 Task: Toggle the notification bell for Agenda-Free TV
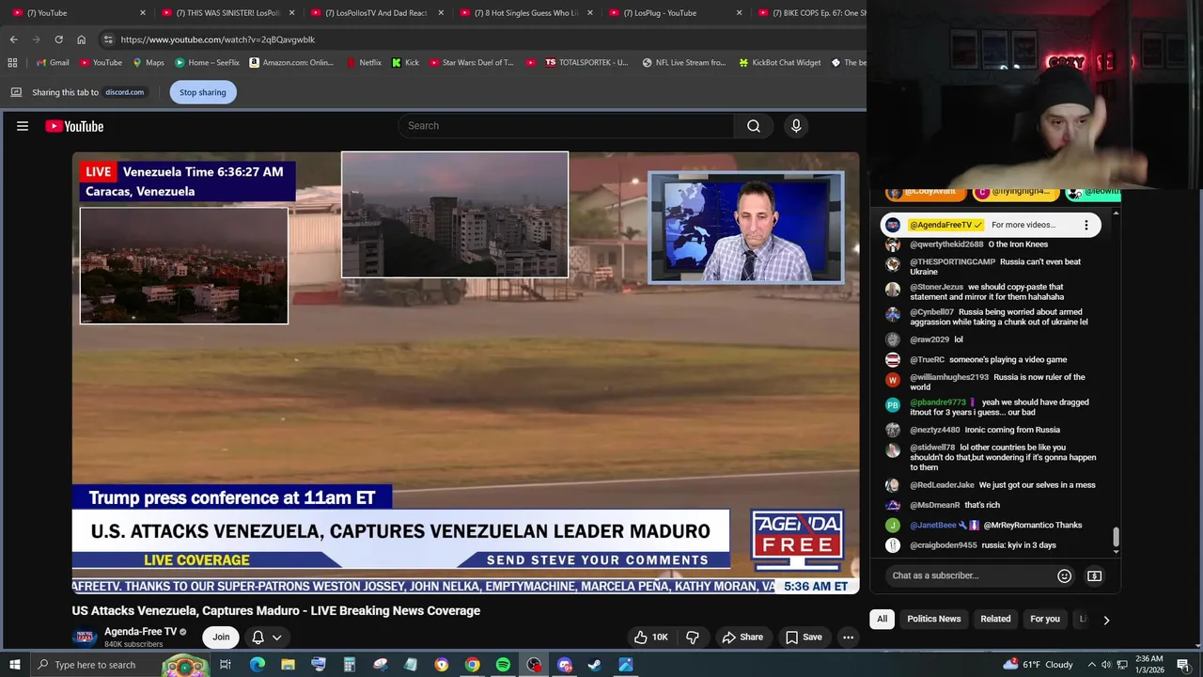pos(258,638)
